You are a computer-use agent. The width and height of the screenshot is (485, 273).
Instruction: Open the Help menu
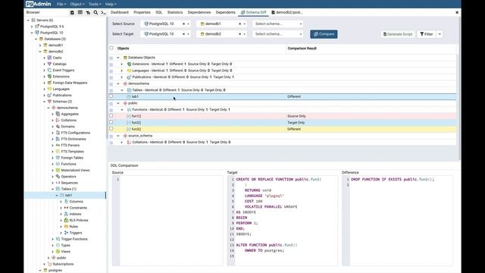[111, 4]
